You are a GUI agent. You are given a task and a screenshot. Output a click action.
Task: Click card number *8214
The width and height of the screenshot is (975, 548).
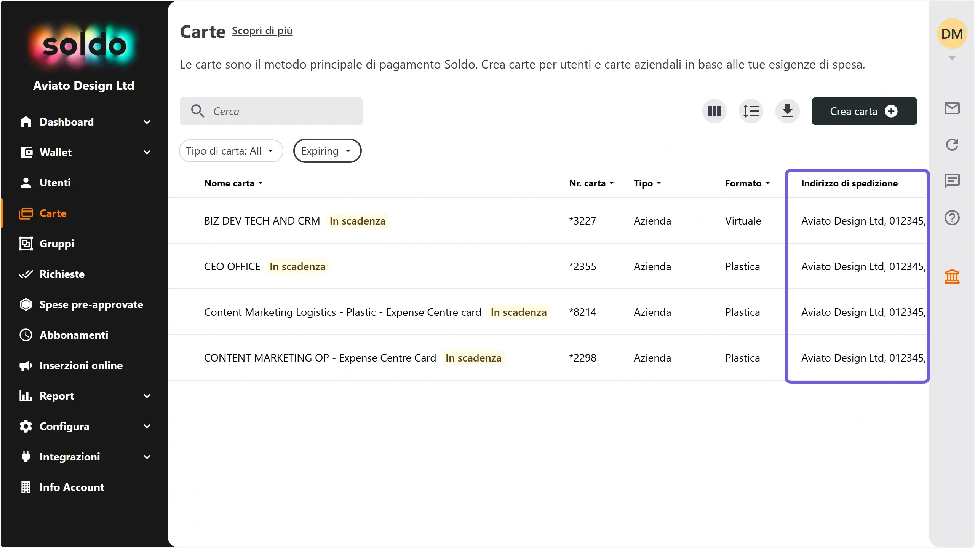pyautogui.click(x=582, y=312)
